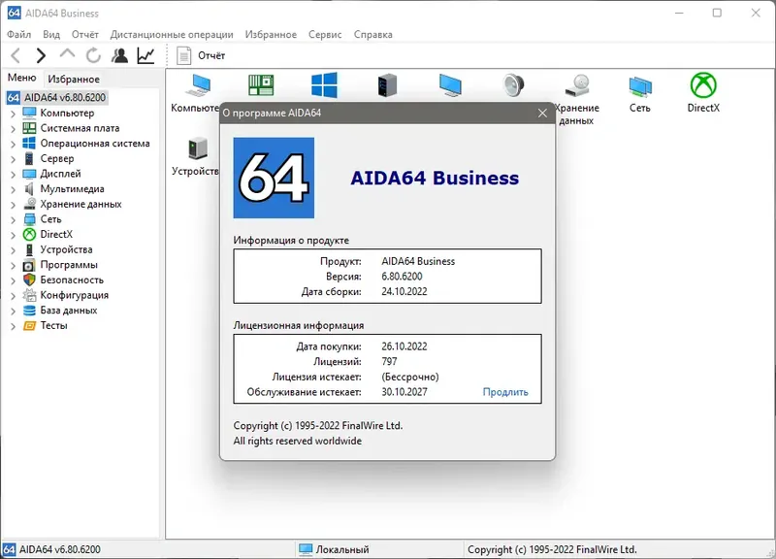Image resolution: width=776 pixels, height=559 pixels.
Task: Click the Отчёт report toolbar button
Action: pyautogui.click(x=201, y=55)
